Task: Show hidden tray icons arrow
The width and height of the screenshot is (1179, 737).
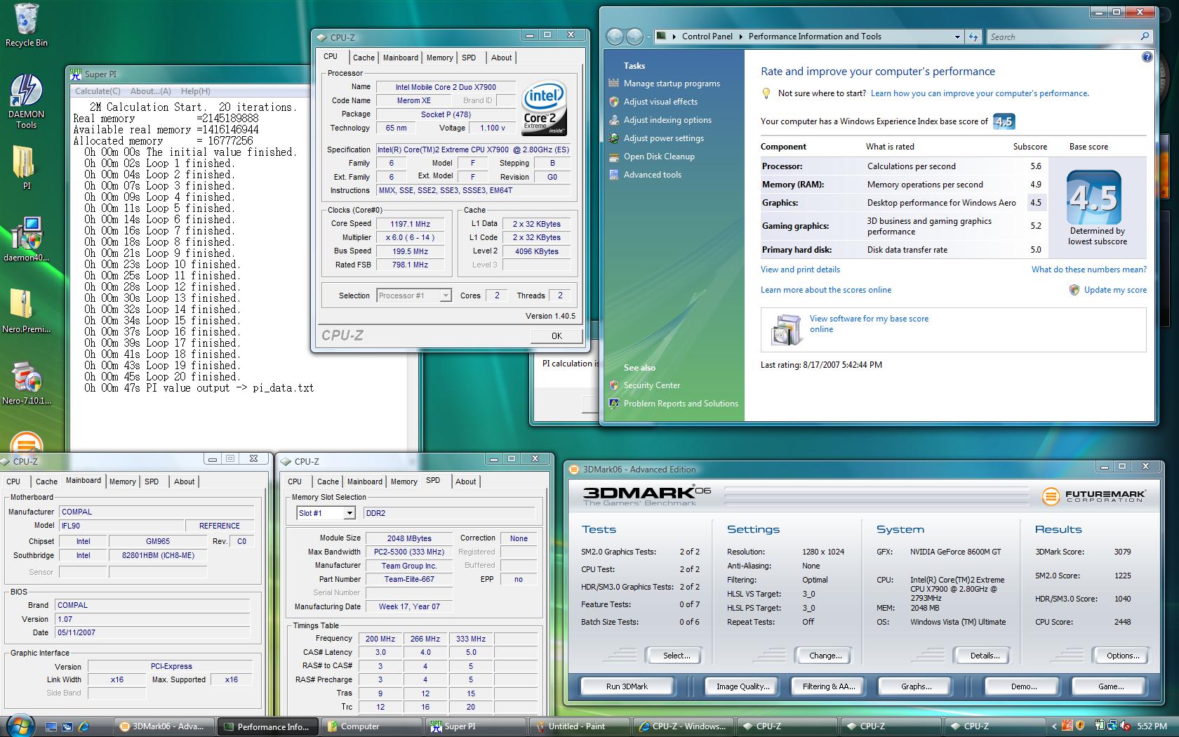Action: coord(1054,726)
